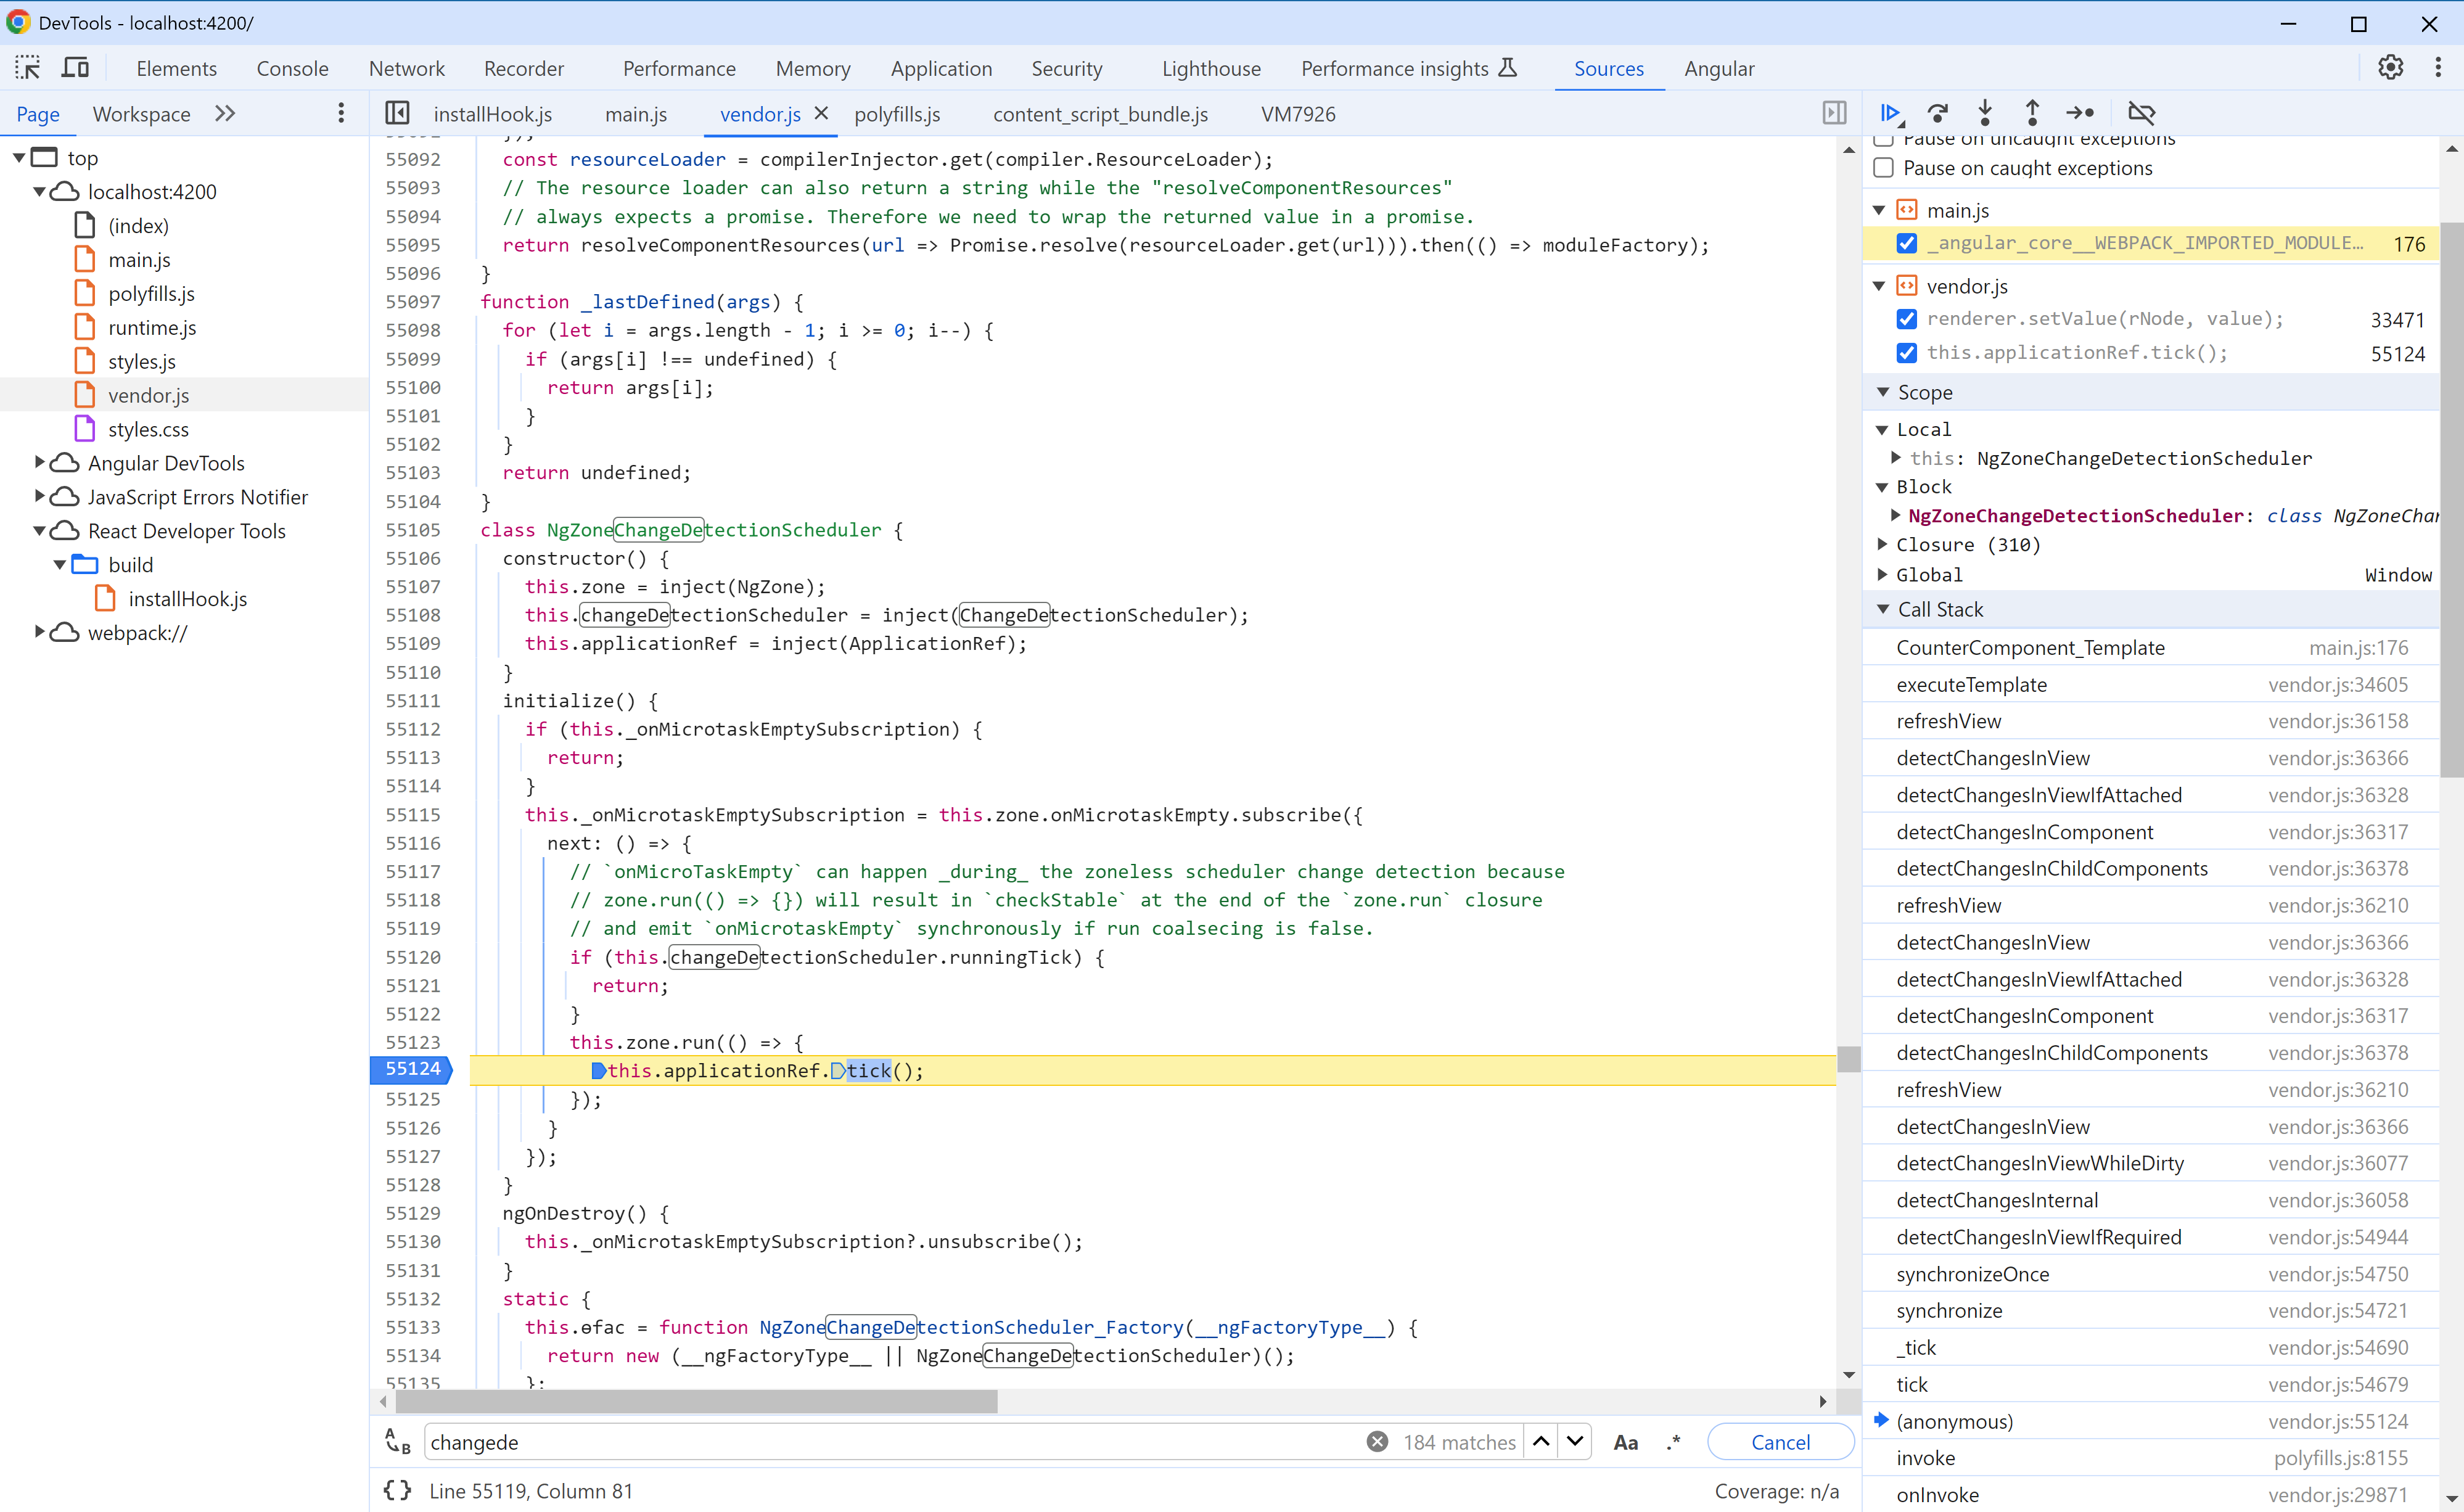Open the DevTools three-dot customize menu
Image resolution: width=2464 pixels, height=1512 pixels.
click(x=2438, y=68)
